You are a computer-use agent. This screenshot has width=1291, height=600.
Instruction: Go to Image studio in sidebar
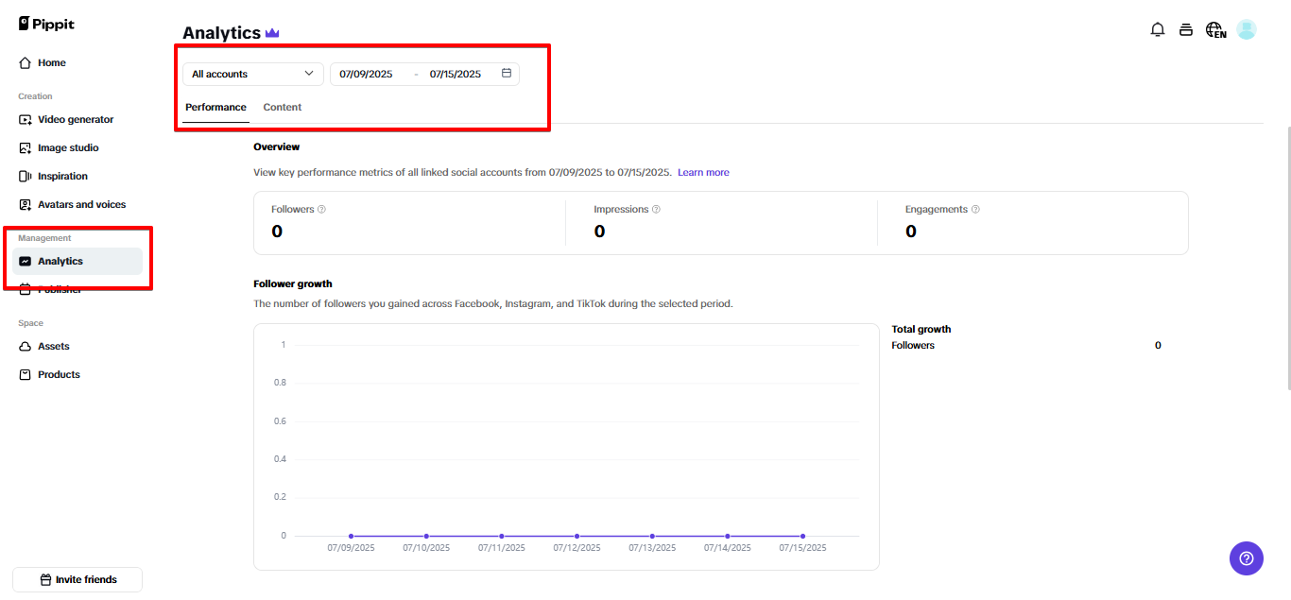tap(67, 148)
